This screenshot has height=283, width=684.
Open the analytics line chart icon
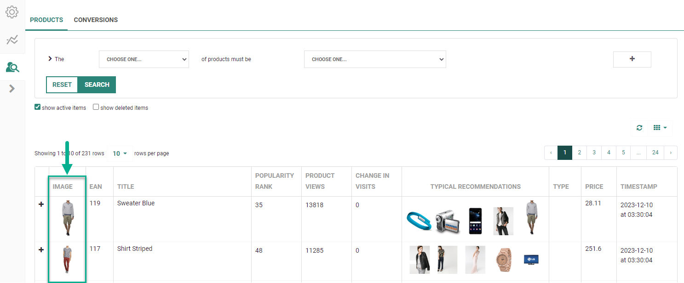tap(12, 40)
